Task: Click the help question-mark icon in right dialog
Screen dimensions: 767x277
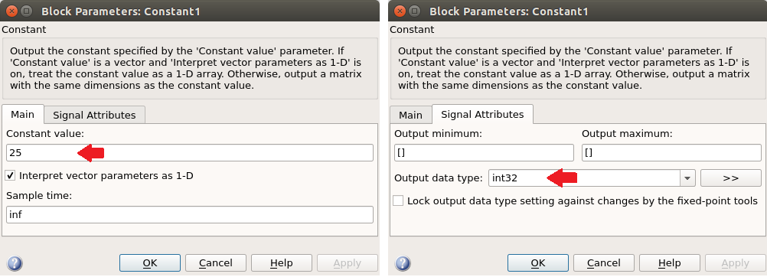Action: (x=403, y=263)
